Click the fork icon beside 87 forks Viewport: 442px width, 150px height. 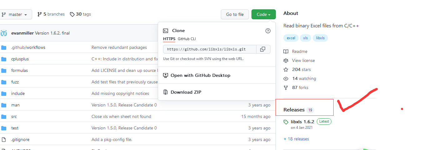pos(286,88)
